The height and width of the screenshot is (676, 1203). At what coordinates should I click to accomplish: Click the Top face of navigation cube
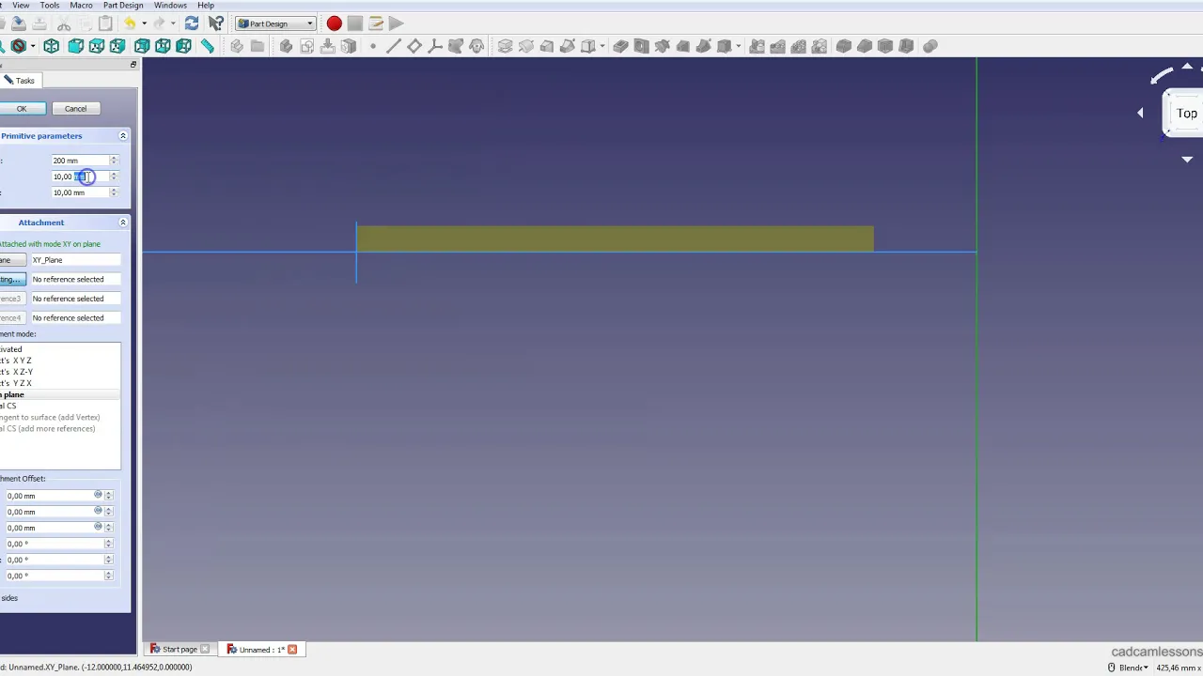1186,114
